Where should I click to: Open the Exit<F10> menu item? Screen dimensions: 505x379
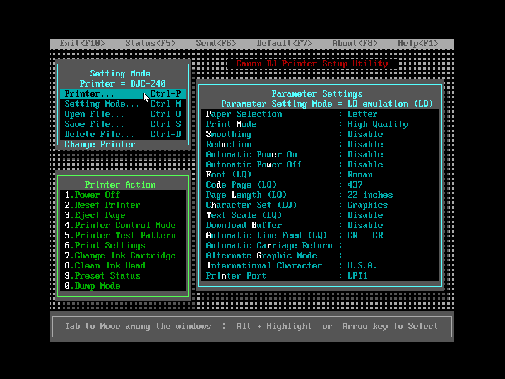[x=82, y=43]
